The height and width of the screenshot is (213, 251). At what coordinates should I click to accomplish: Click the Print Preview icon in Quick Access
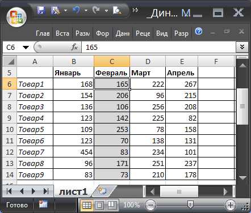(117, 10)
